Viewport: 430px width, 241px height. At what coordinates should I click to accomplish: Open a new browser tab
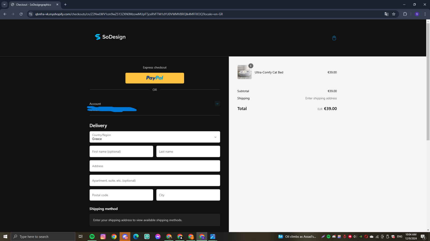coord(65,5)
